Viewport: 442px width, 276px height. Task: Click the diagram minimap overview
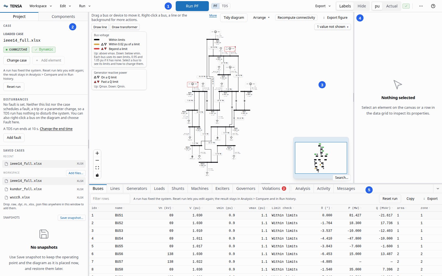pyautogui.click(x=321, y=158)
